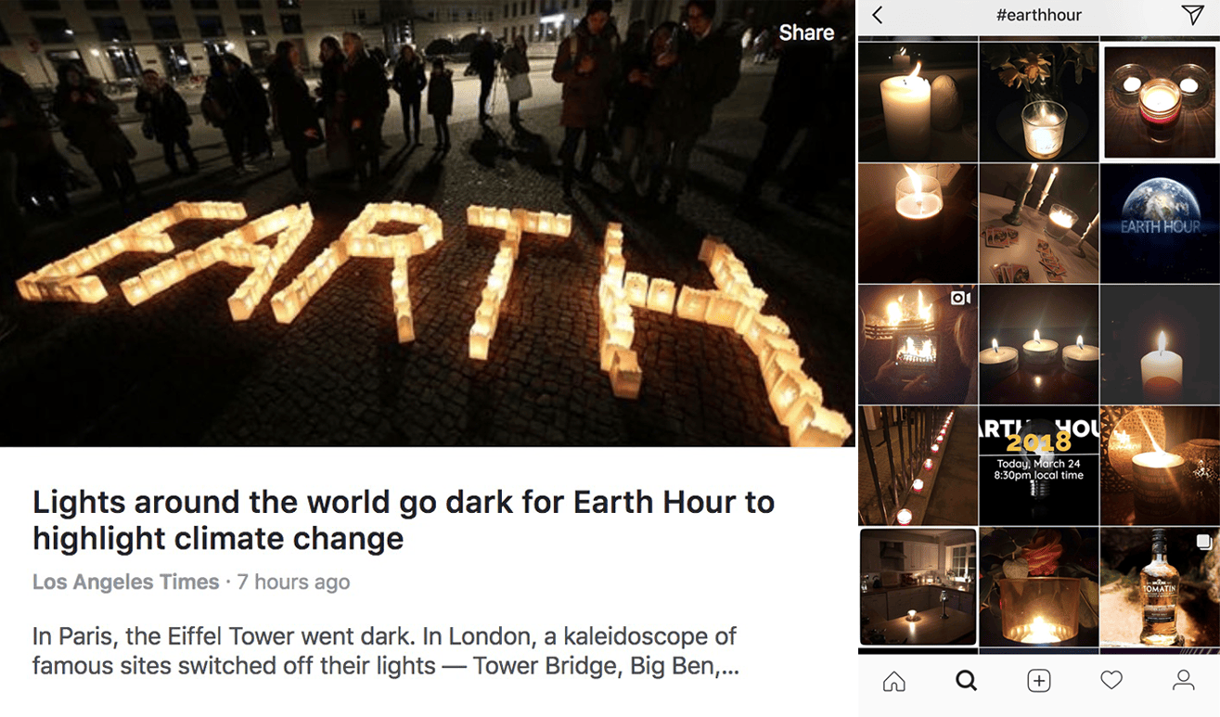Click the Los Angeles Times source
Viewport: 1220px width, 717px height.
point(125,583)
